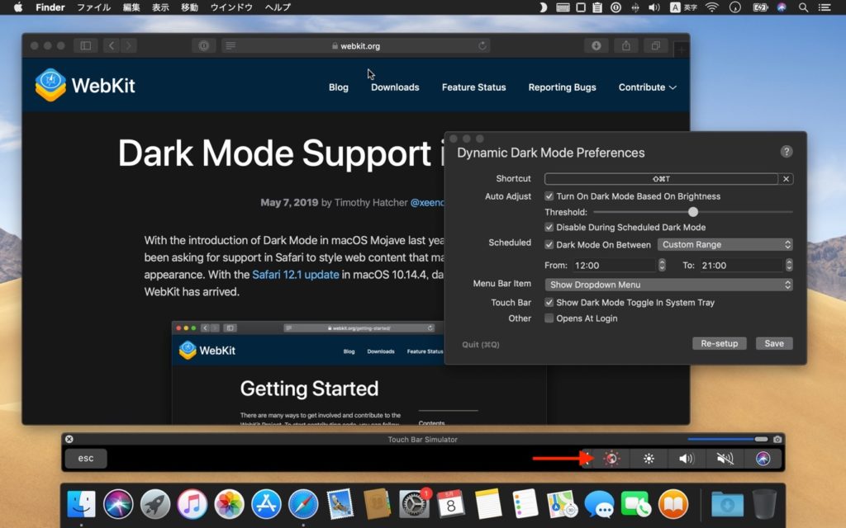Take a Touch Bar Simulator screenshot via camera icon
The width and height of the screenshot is (846, 528).
[x=777, y=439]
